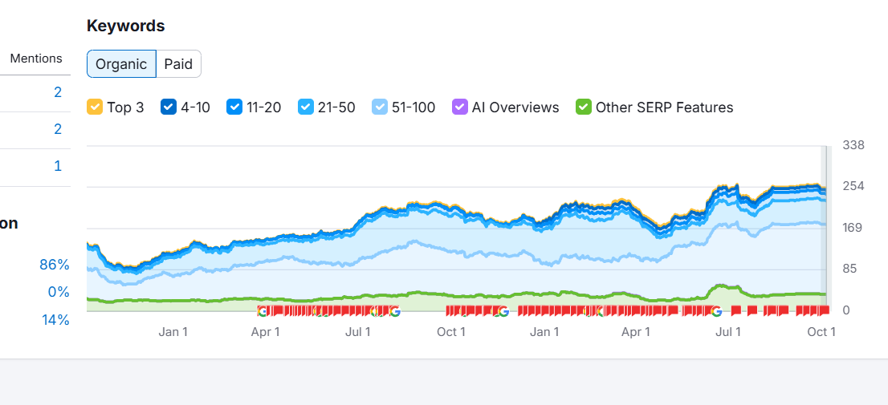Toggle the 4-10 positions checkbox
Viewport: 888px width, 405px height.
point(169,107)
